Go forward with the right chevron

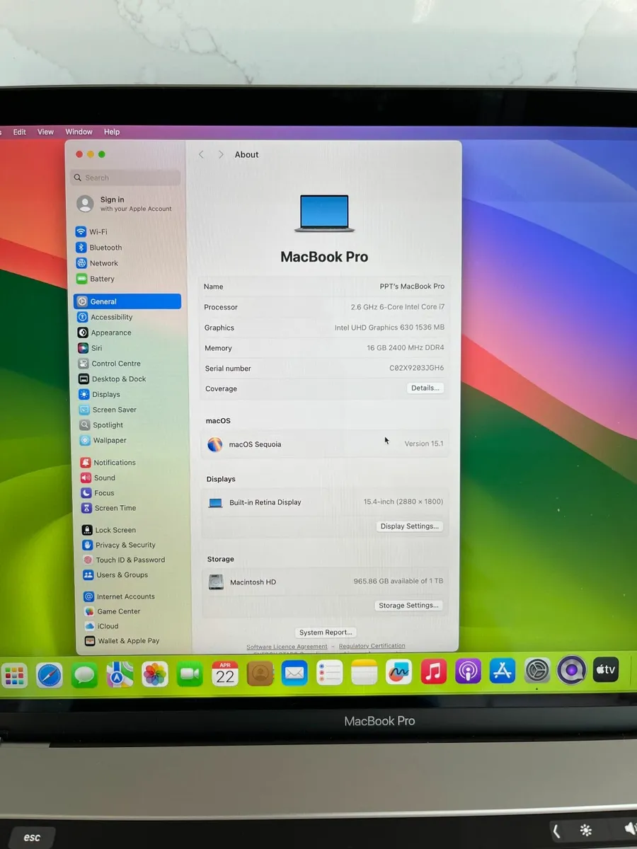pyautogui.click(x=221, y=154)
